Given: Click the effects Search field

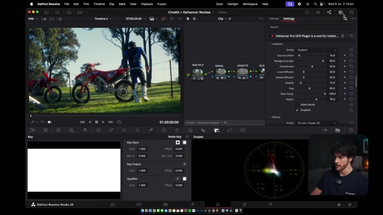Looking at the screenshot, I should point(311,27).
